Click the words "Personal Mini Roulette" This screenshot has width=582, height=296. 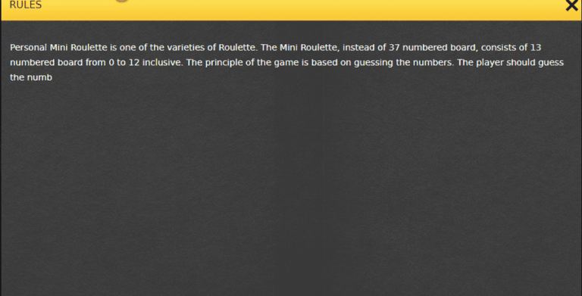[x=58, y=48]
